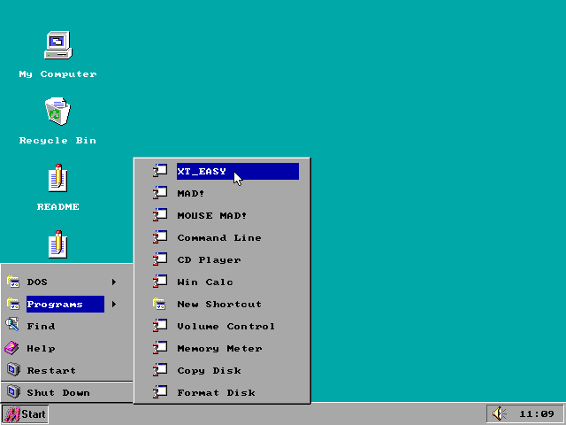
Task: Expand the DOS submenu arrow
Action: coord(114,282)
